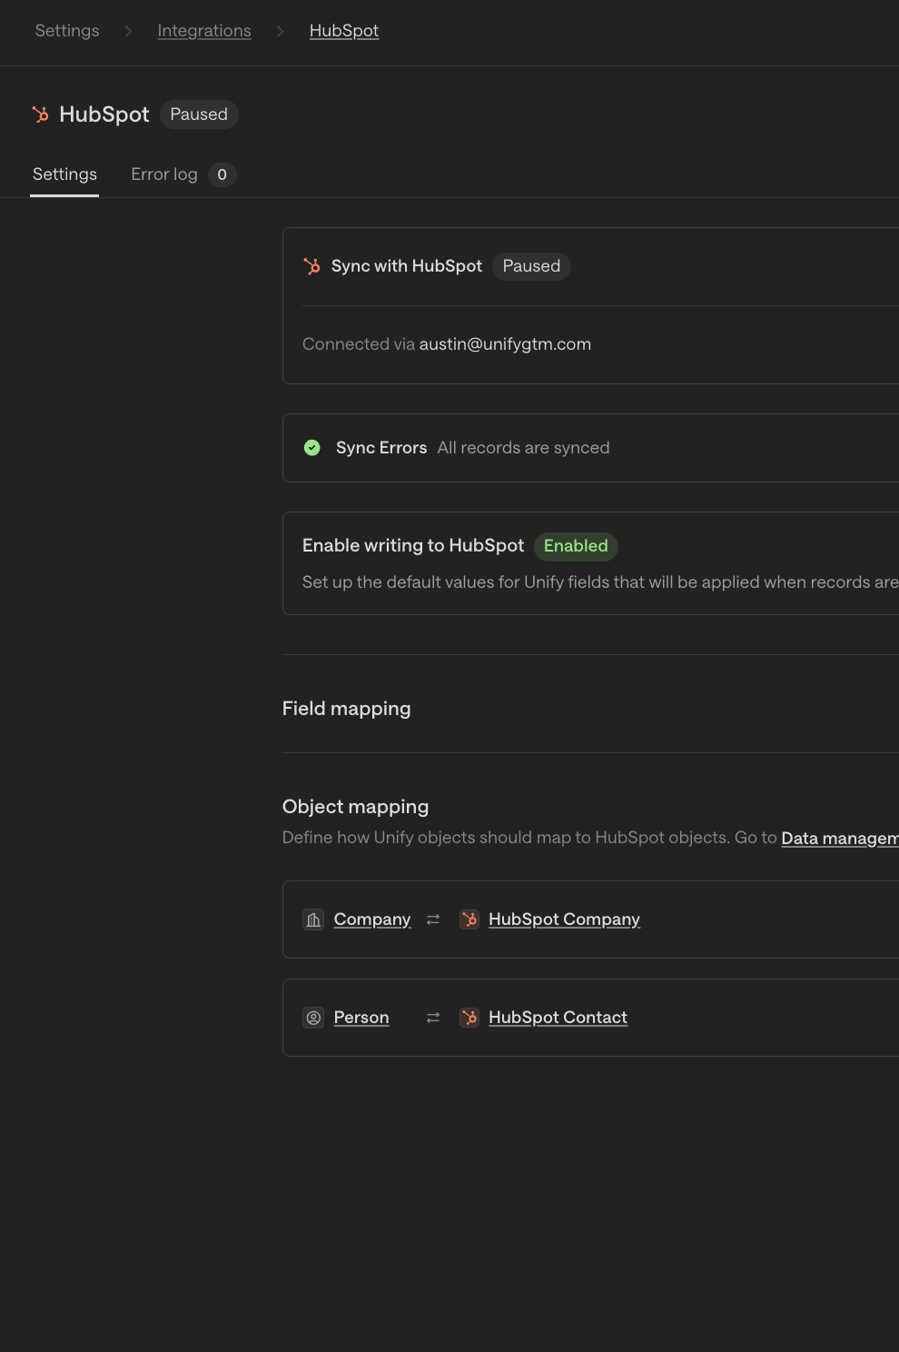Image resolution: width=899 pixels, height=1352 pixels.
Task: Click the green checkmark icon beside Sync Errors
Action: tap(312, 448)
